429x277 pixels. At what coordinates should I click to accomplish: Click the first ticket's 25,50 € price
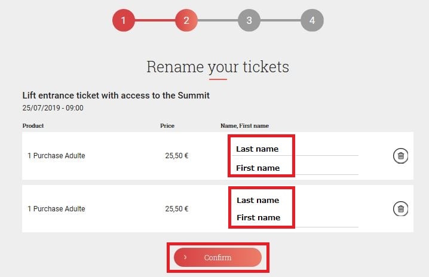click(177, 156)
